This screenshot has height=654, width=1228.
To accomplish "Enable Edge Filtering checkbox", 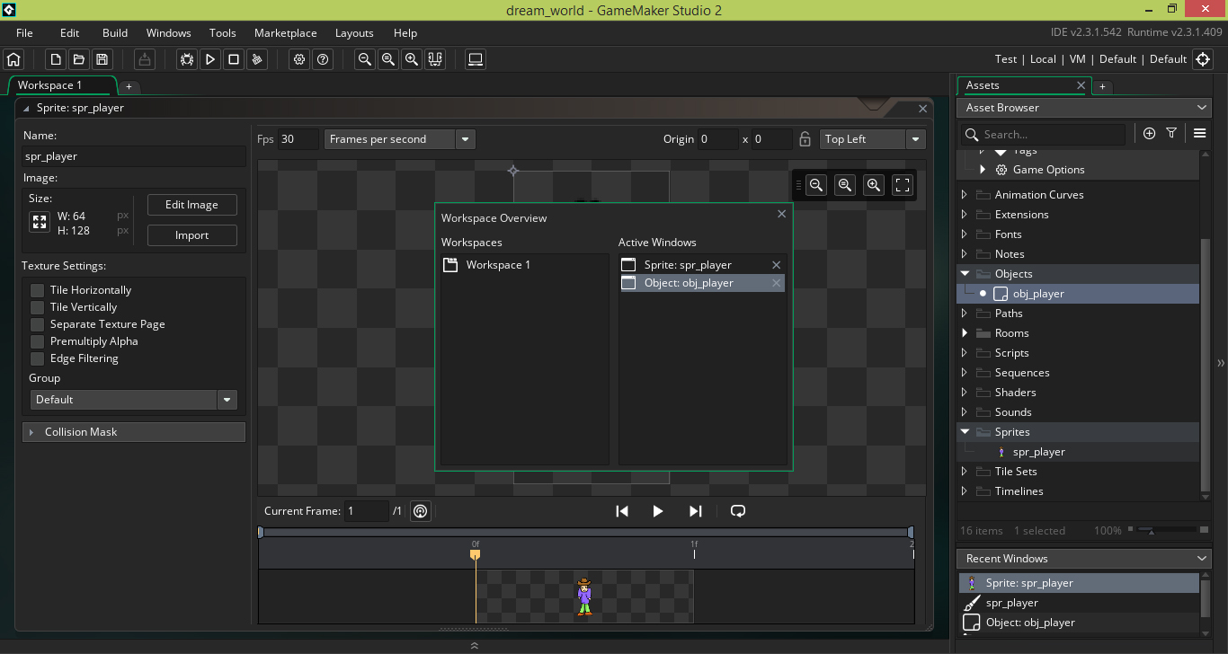I will click(37, 358).
